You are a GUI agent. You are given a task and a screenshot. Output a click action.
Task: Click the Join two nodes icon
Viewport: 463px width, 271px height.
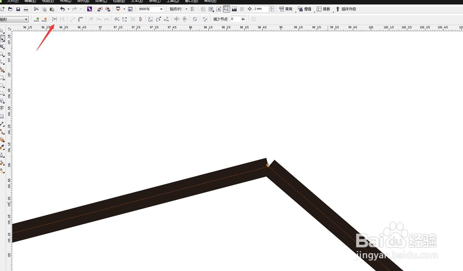(x=54, y=19)
